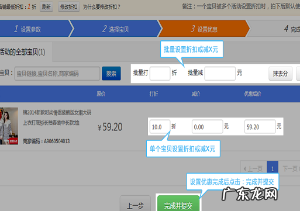Click the 上一步 back button

pyautogui.click(x=135, y=203)
